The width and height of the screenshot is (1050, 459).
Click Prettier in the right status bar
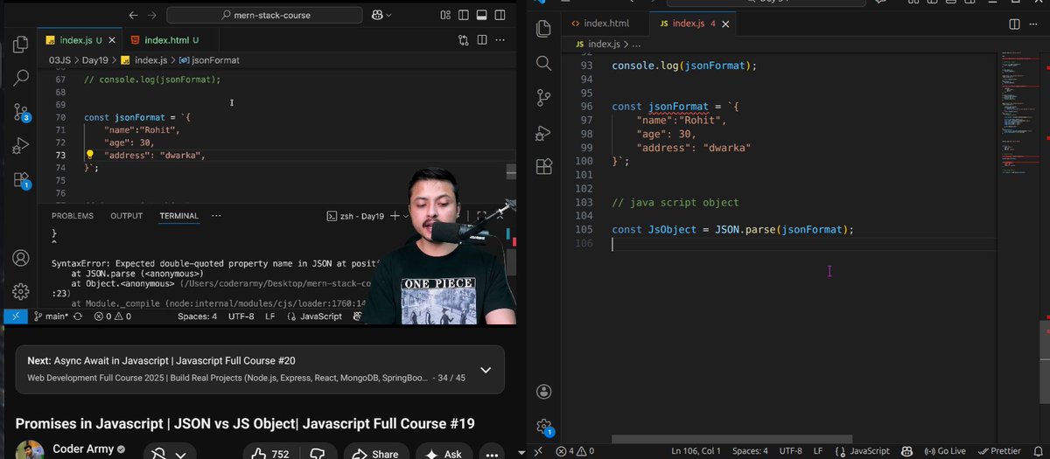click(x=999, y=451)
